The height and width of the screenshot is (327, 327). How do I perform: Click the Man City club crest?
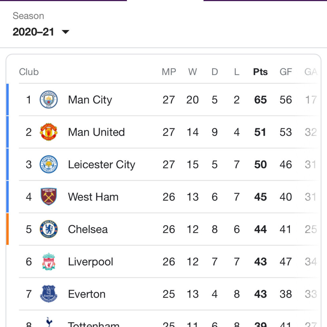(49, 100)
